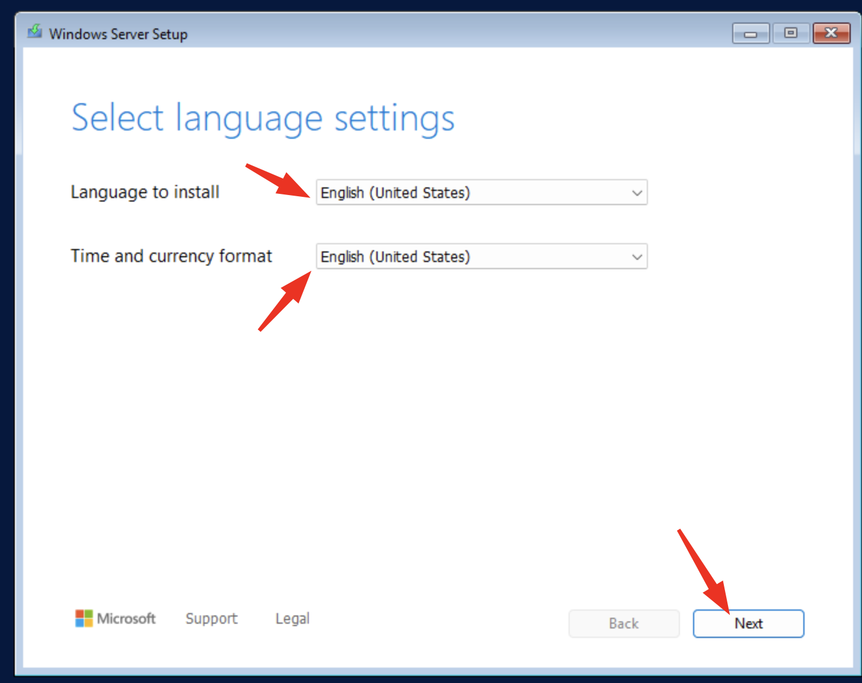Open Language to install combo box text
This screenshot has height=683, width=862.
pyautogui.click(x=395, y=193)
